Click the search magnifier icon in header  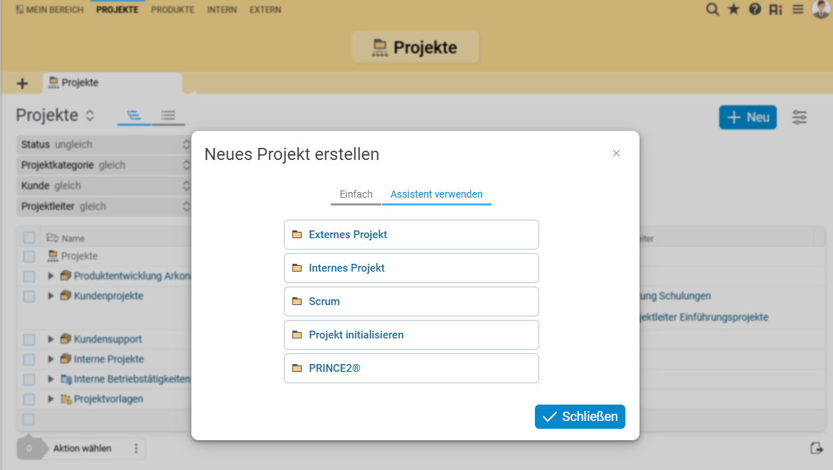712,10
